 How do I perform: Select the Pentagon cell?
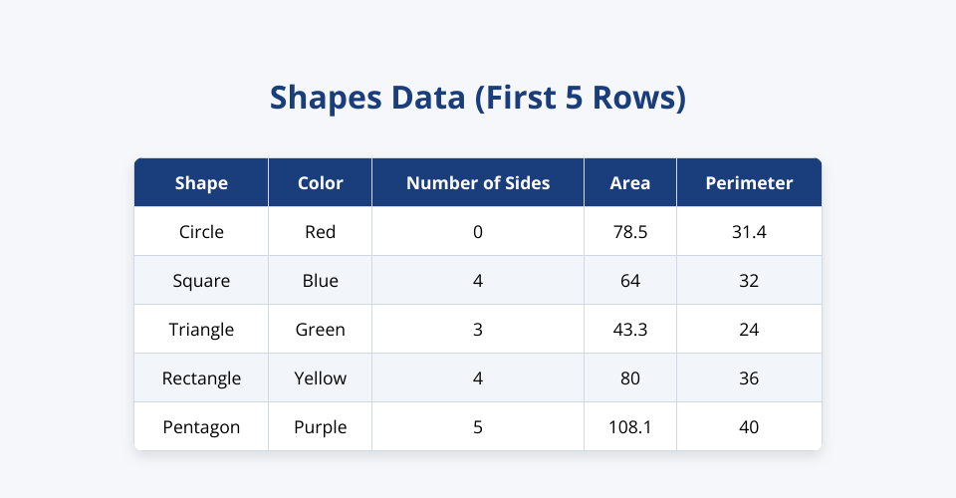(201, 427)
